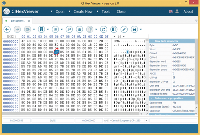Click the pencil edit icon
The height and width of the screenshot is (135, 200).
click(x=124, y=29)
